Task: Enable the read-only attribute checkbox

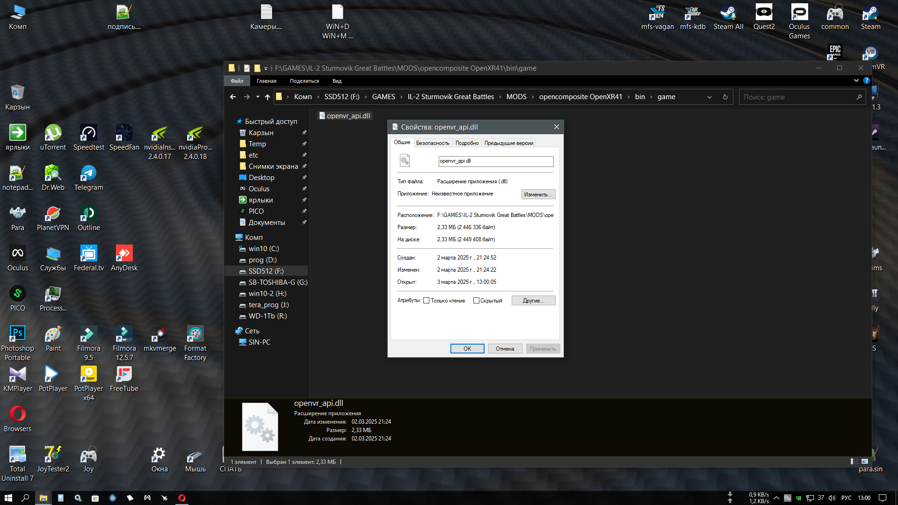Action: (x=427, y=301)
